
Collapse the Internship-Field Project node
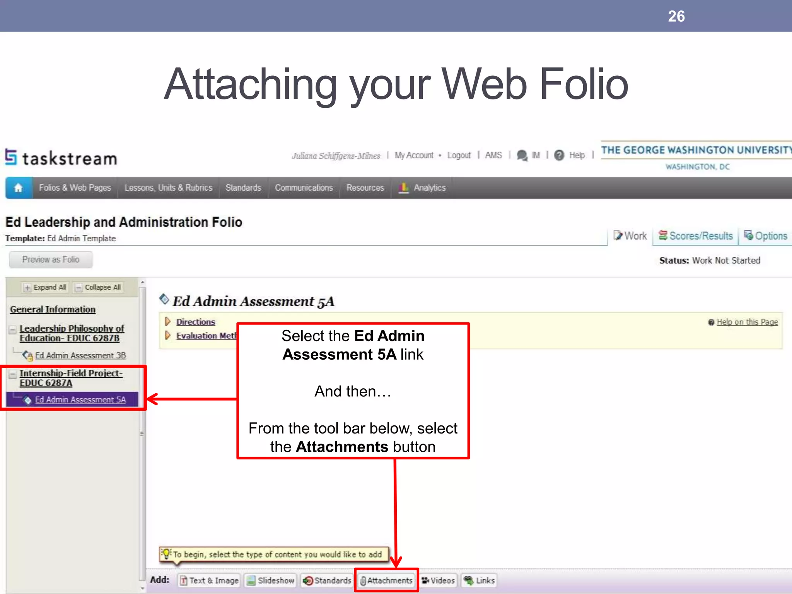(x=13, y=374)
